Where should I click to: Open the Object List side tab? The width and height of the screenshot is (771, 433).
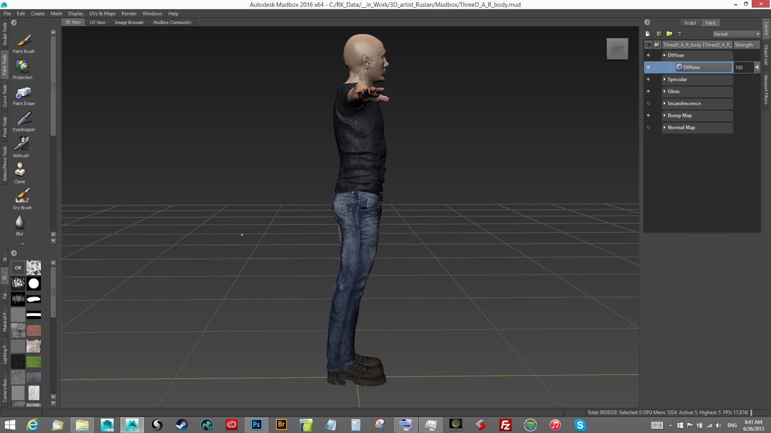coord(766,55)
